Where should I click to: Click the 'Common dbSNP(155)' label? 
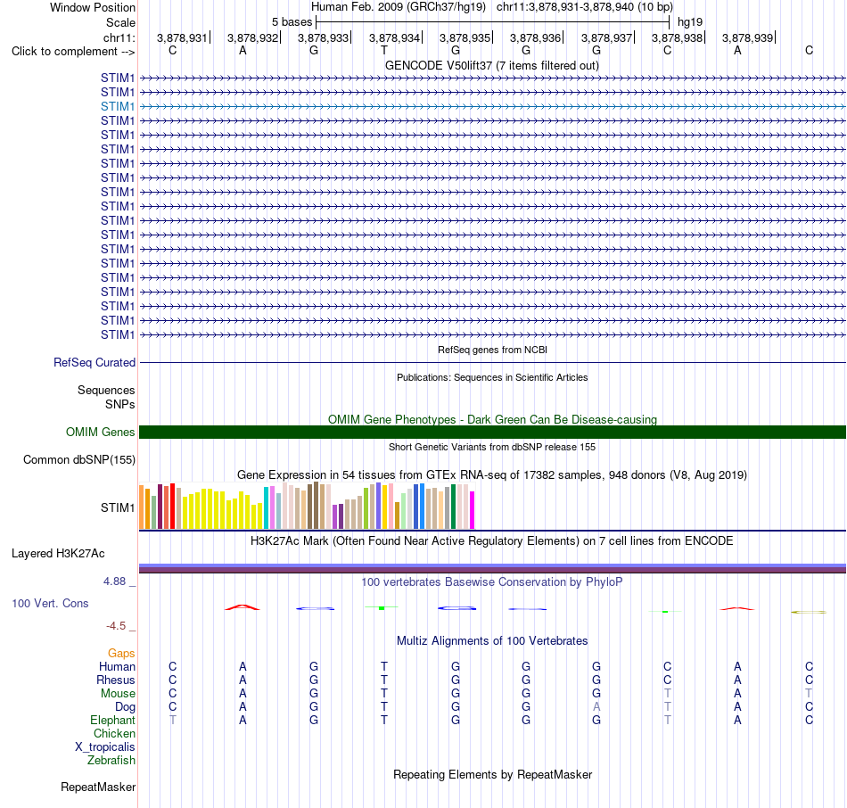pyautogui.click(x=78, y=460)
